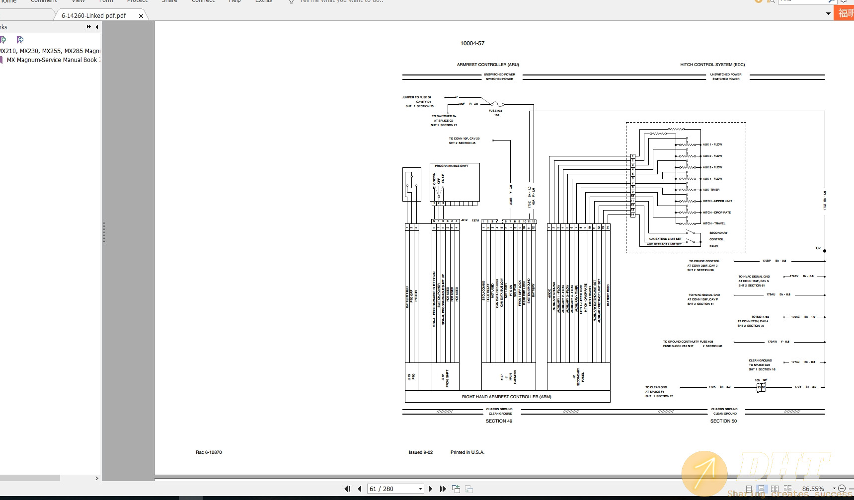Go to the next page

[430, 489]
